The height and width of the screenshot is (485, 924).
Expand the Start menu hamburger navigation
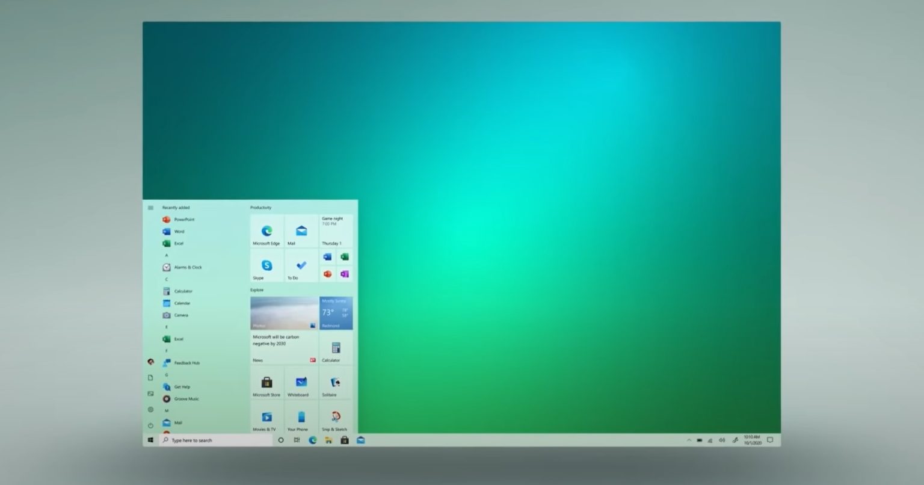[150, 207]
